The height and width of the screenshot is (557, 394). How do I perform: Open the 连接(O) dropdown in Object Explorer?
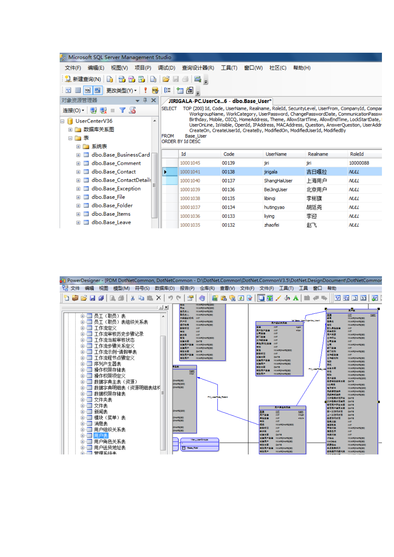(x=74, y=111)
